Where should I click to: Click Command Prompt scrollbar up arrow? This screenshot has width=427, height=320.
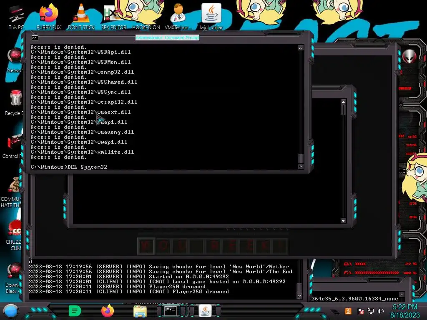click(x=301, y=48)
